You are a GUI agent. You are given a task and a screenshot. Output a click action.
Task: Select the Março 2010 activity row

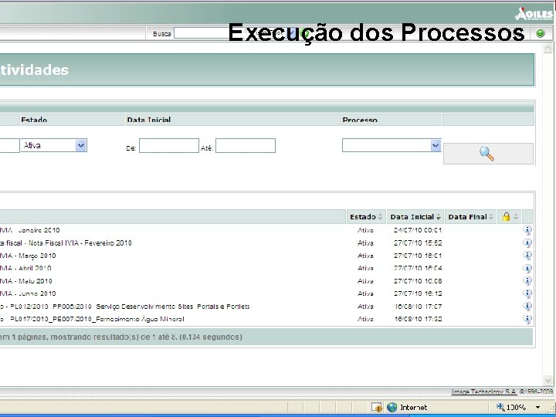[x=266, y=256]
